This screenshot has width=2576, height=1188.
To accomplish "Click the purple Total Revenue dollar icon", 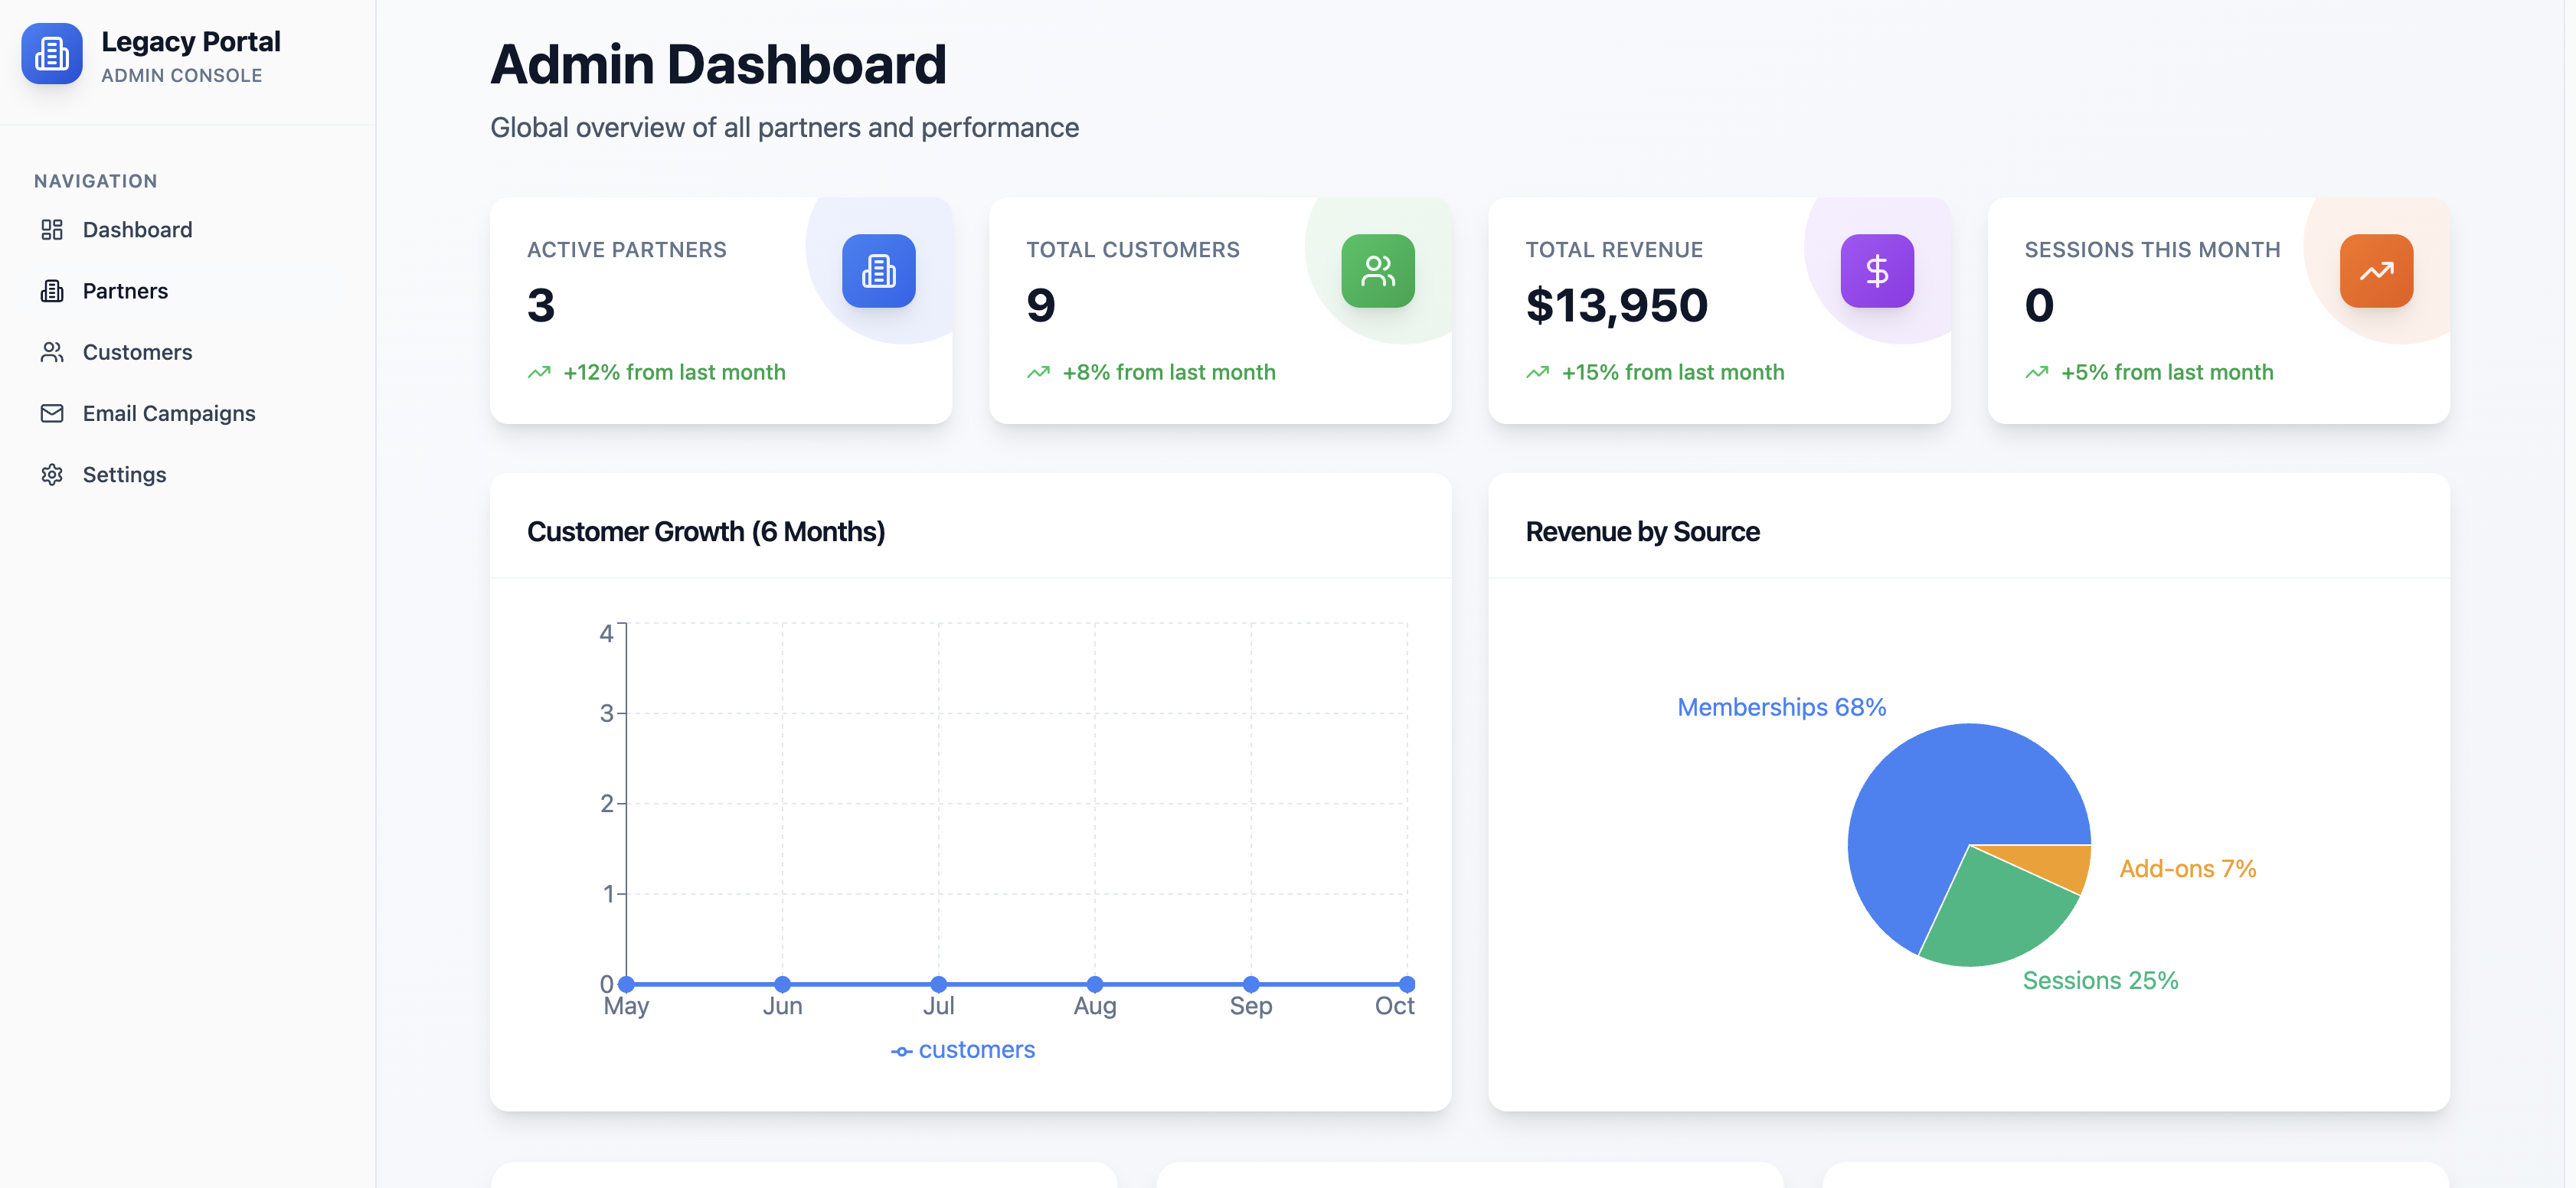I will tap(1876, 271).
